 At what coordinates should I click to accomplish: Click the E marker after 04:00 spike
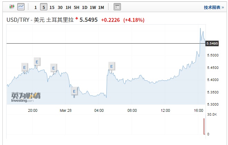point(111,66)
